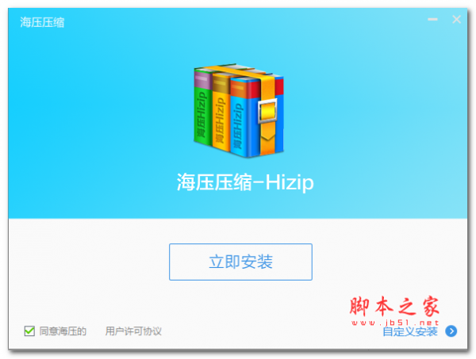Image resolution: width=476 pixels, height=359 pixels.
Task: Click the red top of the blue book
Action: tap(245, 88)
